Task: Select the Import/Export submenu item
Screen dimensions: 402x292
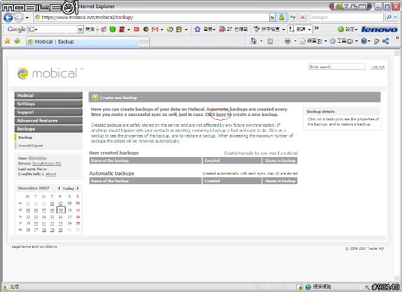Action: click(49, 146)
